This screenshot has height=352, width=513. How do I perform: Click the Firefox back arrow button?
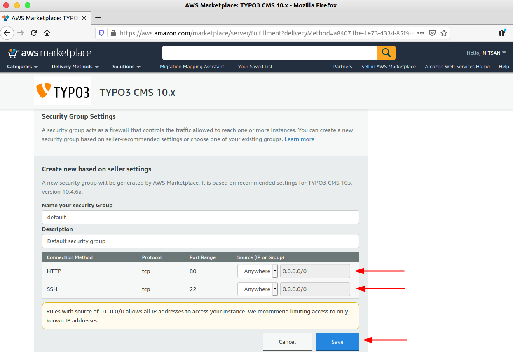tap(7, 33)
